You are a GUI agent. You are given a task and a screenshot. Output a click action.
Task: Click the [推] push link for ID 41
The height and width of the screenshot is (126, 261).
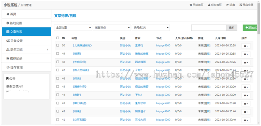[208, 120]
